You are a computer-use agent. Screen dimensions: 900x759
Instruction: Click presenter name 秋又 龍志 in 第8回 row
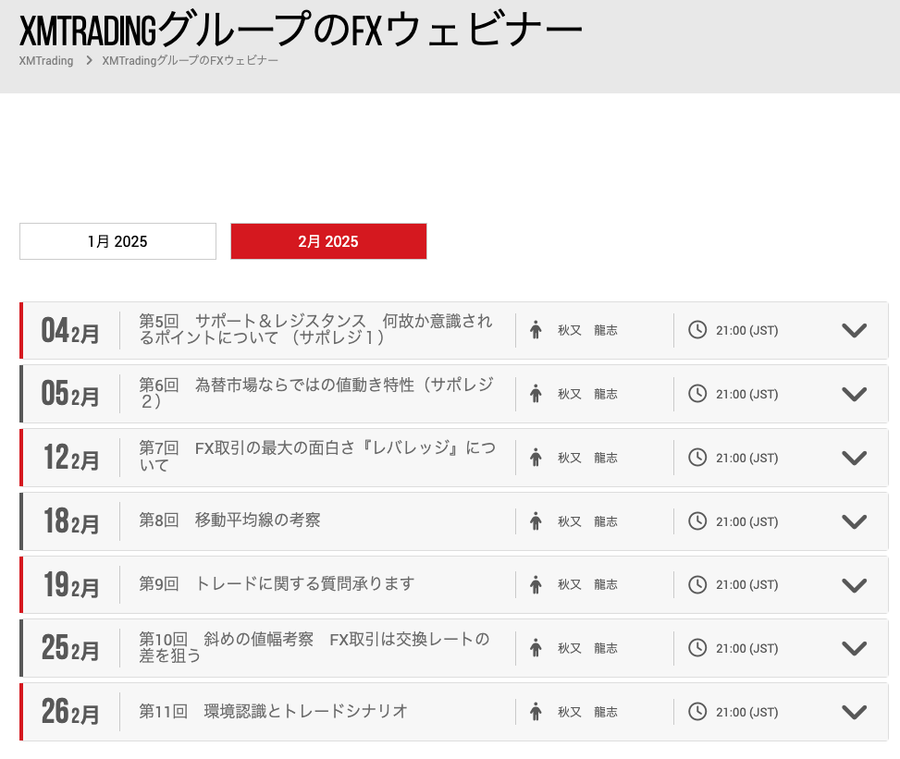click(x=587, y=521)
